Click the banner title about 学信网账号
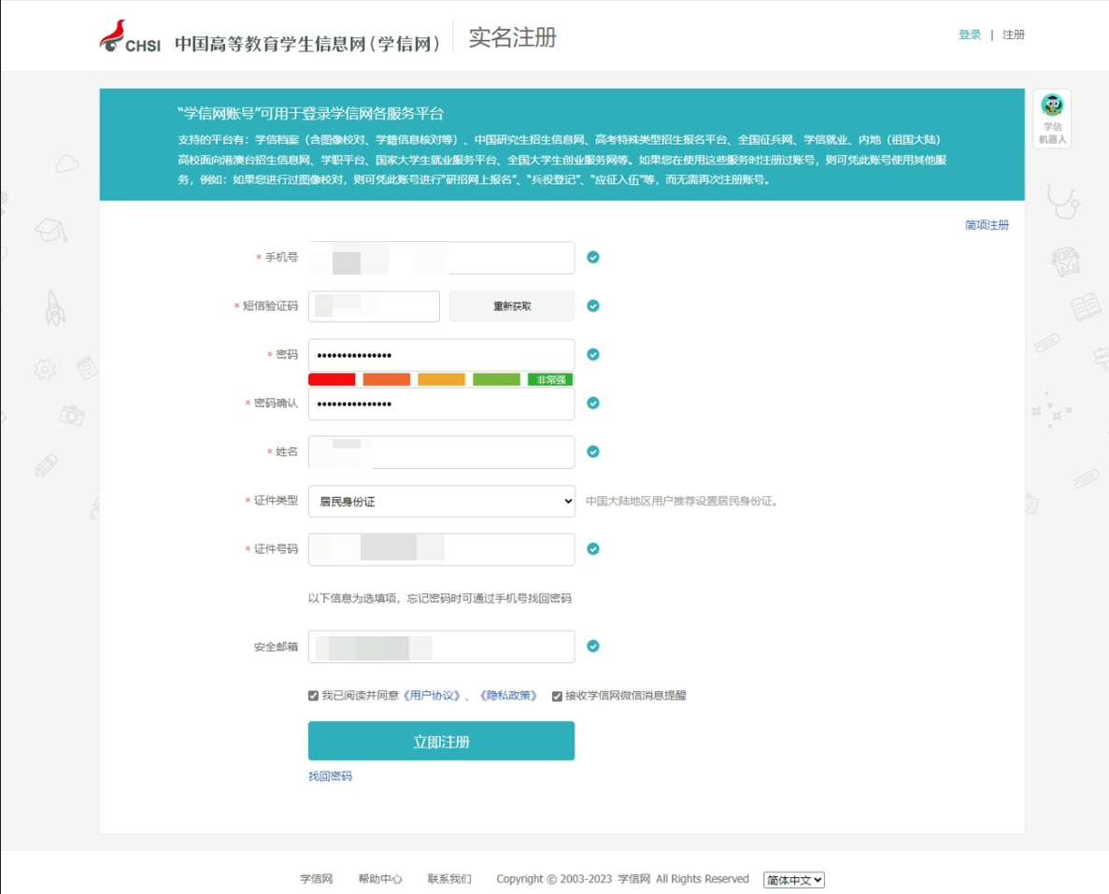Viewport: 1109px width, 894px height. point(310,113)
